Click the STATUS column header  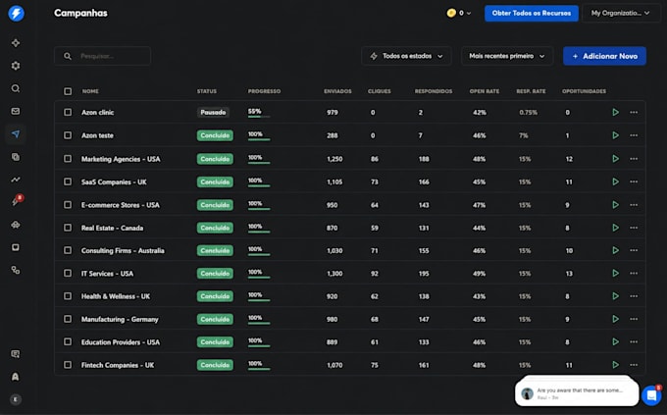[x=207, y=91]
